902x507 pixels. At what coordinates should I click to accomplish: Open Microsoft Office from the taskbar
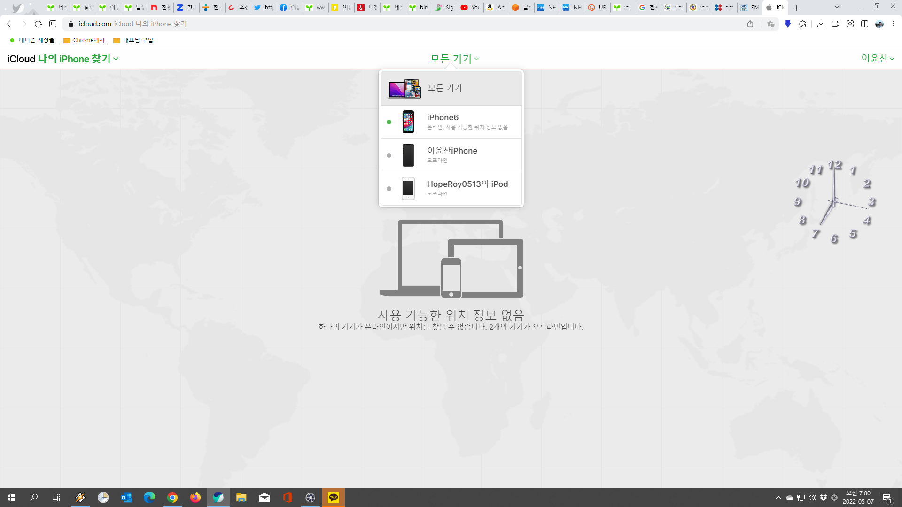[288, 498]
